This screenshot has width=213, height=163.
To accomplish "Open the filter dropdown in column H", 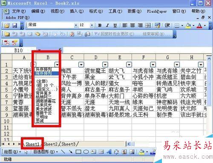I will [x=201, y=65].
